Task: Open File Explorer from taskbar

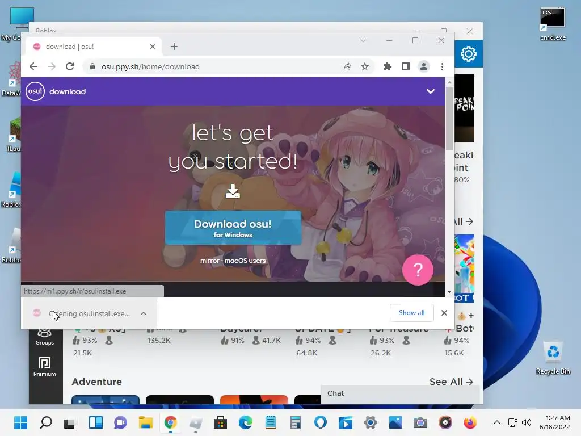Action: coord(146,422)
